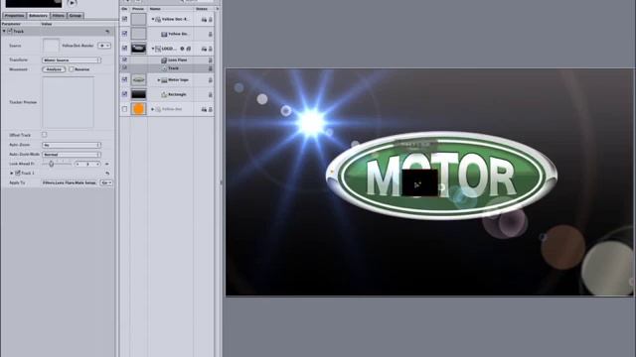The image size is (636, 357).
Task: Toggle 2D/3D icon on top Yellow Dot group
Action: [204, 19]
